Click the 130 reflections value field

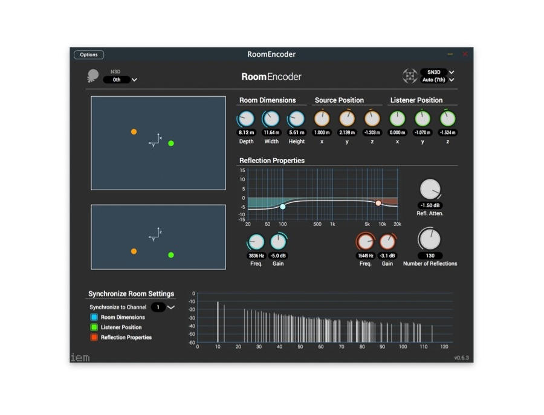(x=430, y=256)
